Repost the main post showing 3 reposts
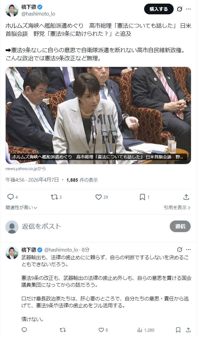 coord(54,197)
